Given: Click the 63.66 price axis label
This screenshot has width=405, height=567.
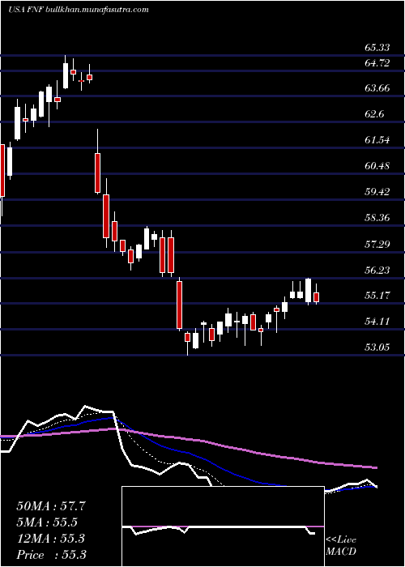Looking at the screenshot, I should click(x=377, y=88).
